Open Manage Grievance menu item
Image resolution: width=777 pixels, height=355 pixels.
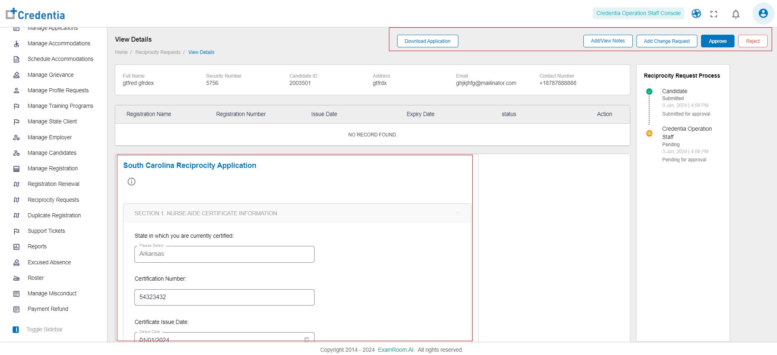pyautogui.click(x=51, y=75)
